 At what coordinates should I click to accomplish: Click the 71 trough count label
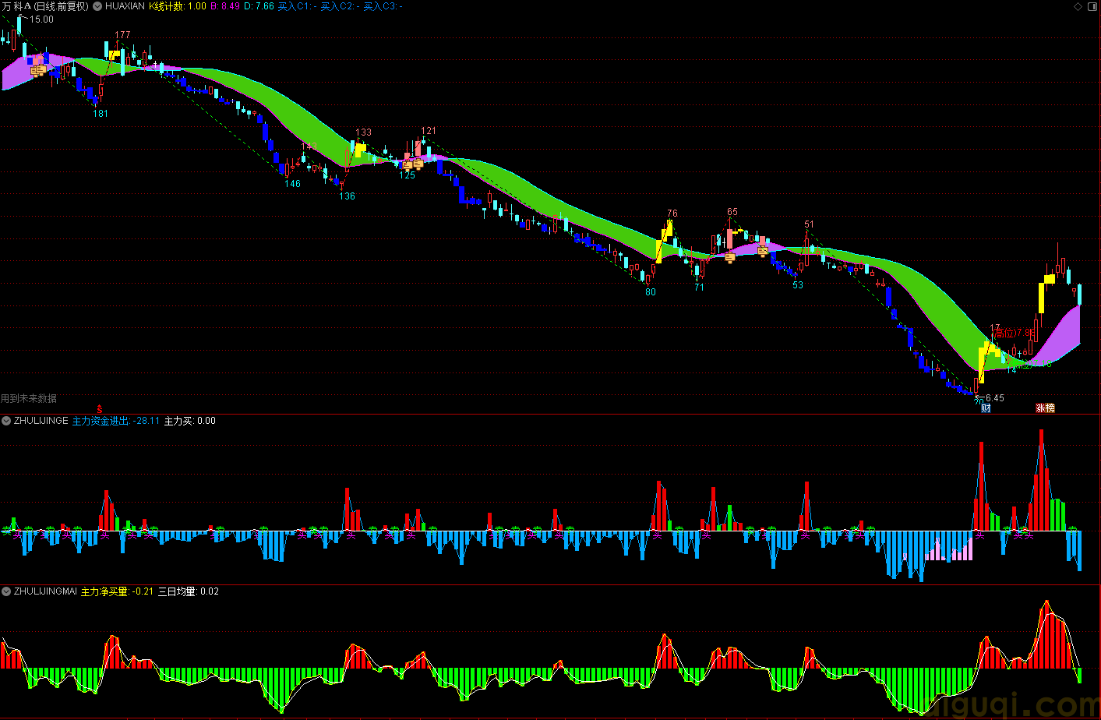click(699, 288)
